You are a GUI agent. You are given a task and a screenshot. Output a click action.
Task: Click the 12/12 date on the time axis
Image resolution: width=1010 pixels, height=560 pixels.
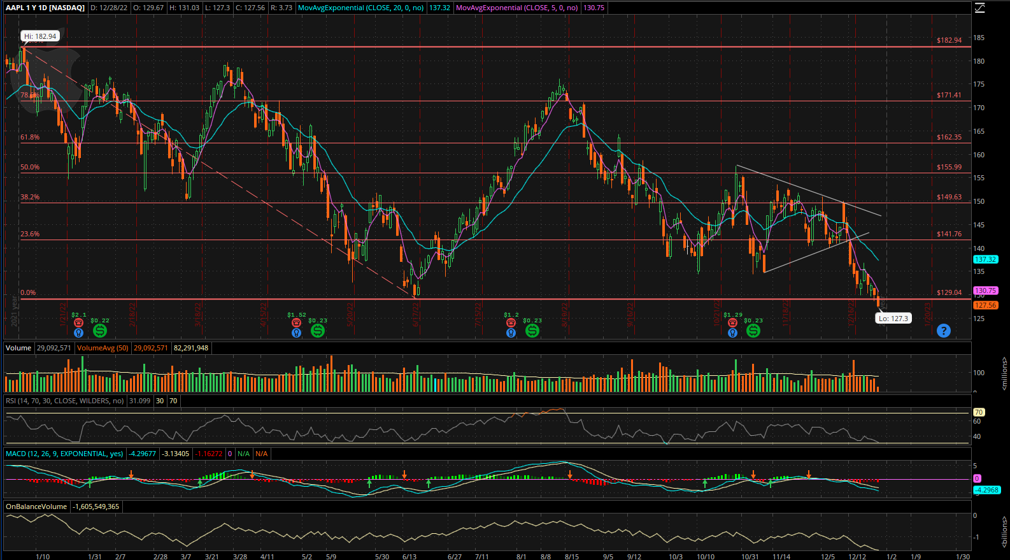[857, 556]
